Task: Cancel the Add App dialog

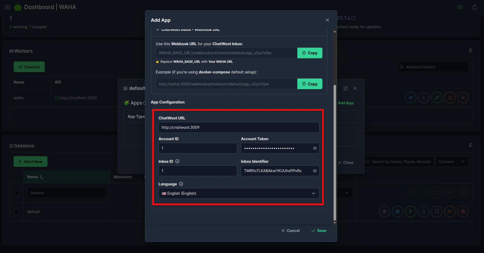Action: (x=290, y=231)
